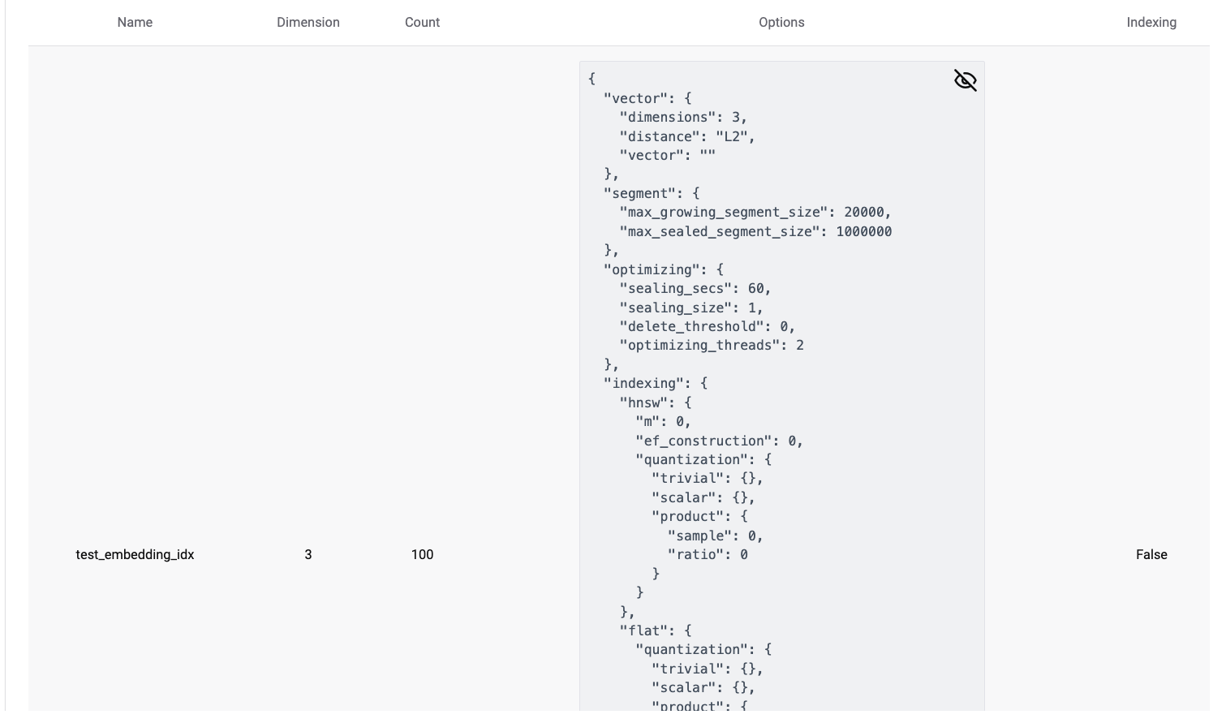Click the False indexing status
Image resolution: width=1226 pixels, height=723 pixels.
click(1151, 555)
